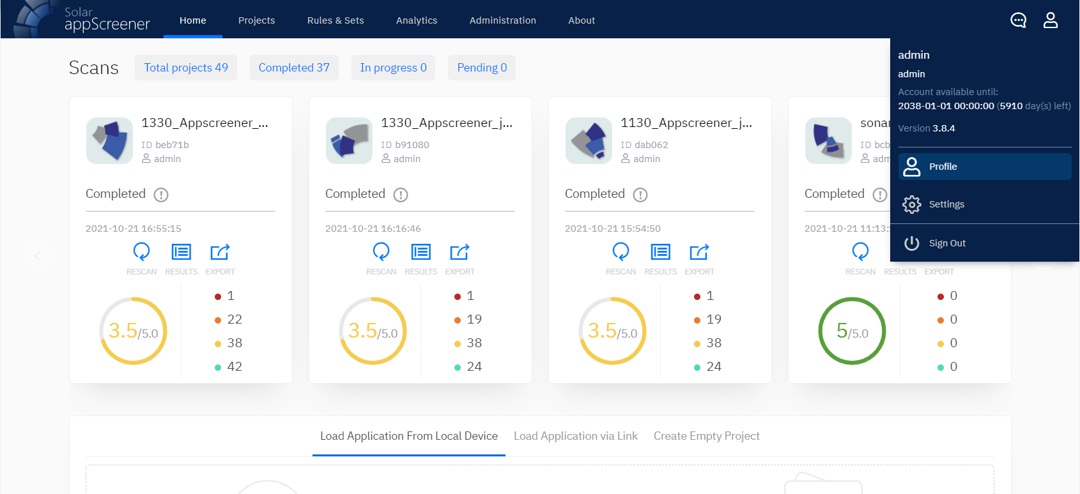Open the Administration menu
Screen dimensions: 1080x494
point(503,20)
